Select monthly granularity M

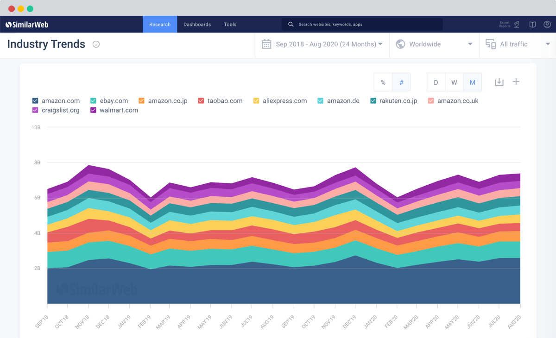tap(473, 82)
